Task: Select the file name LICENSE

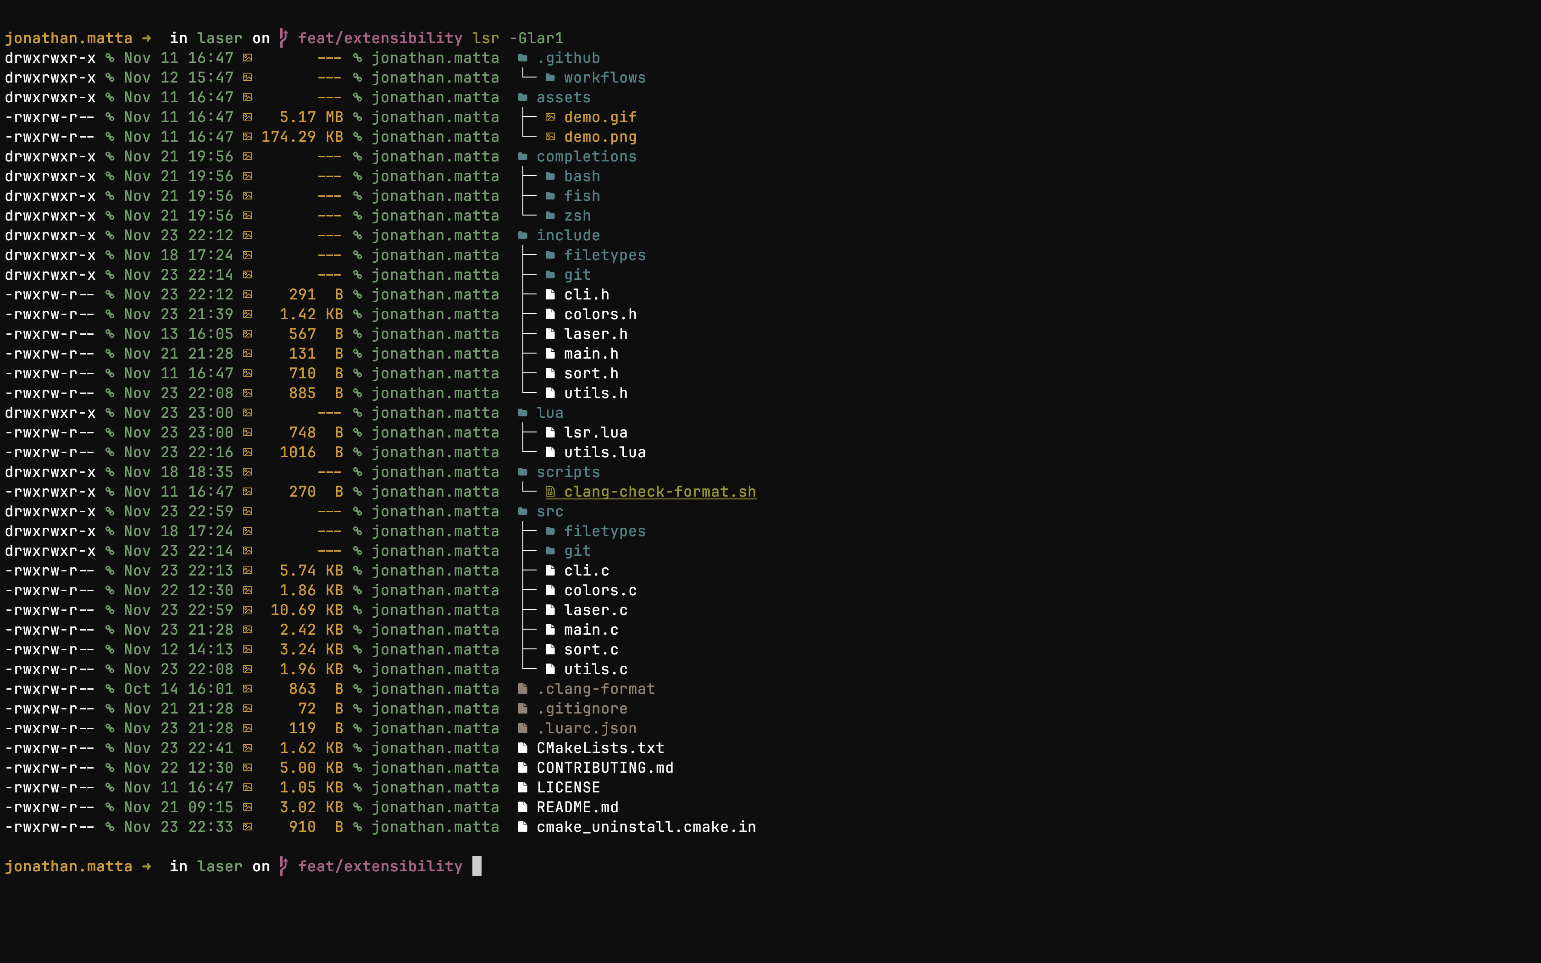Action: click(568, 787)
